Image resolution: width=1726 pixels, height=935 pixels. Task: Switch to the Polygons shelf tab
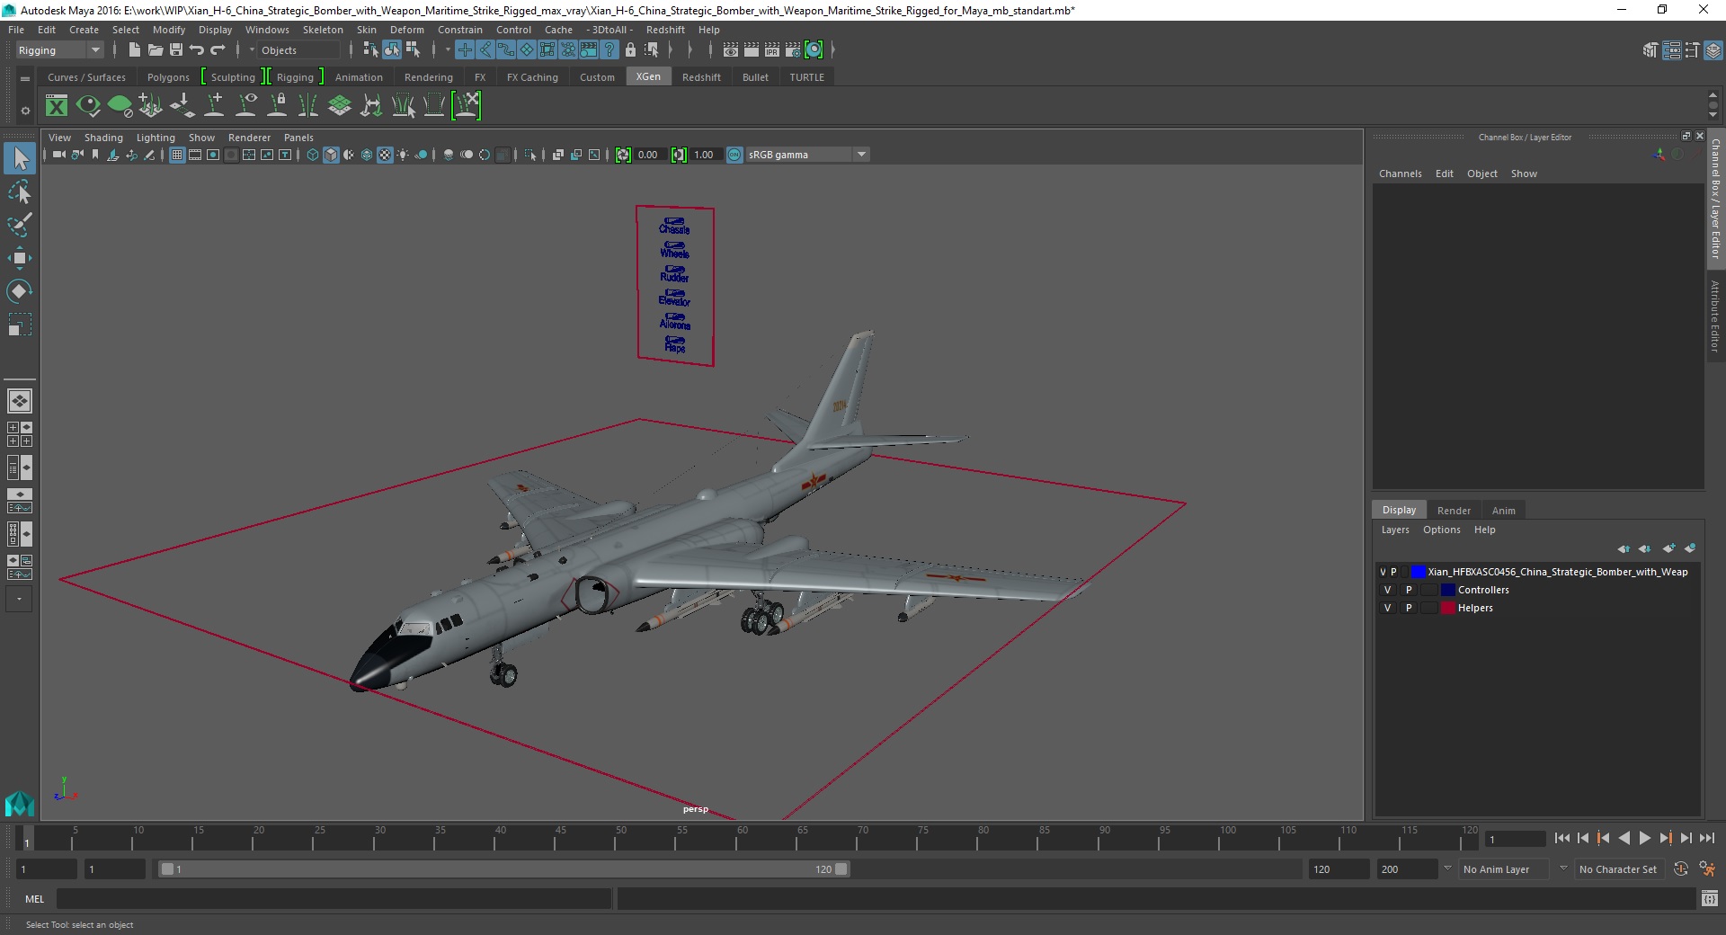click(x=168, y=77)
